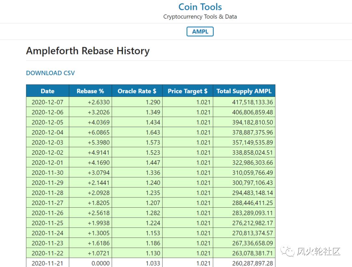Click total supply 357,149,535.89
Viewport: 352px width, 267px height.
click(x=253, y=142)
